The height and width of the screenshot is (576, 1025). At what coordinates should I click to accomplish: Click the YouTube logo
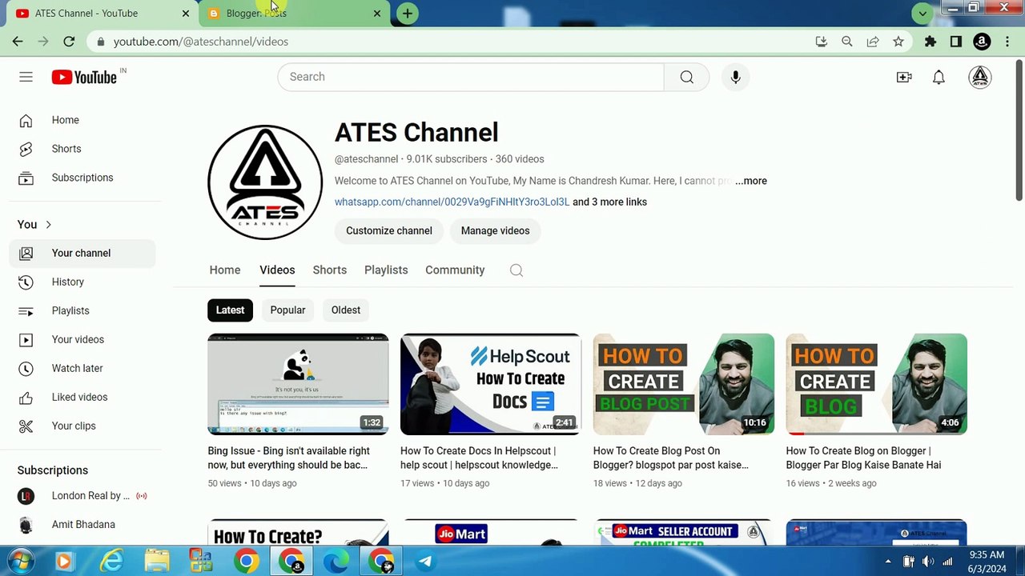tap(85, 77)
